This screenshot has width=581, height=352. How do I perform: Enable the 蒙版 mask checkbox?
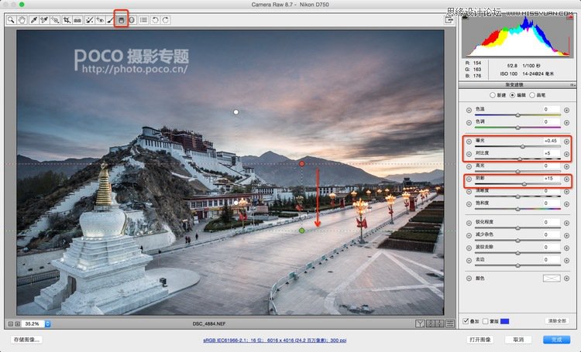[486, 321]
